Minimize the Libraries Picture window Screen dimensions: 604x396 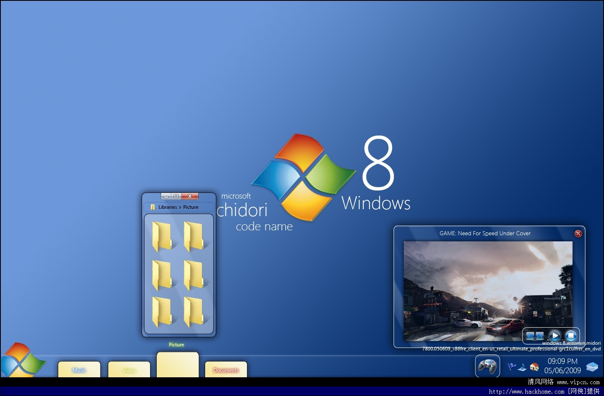tap(166, 196)
